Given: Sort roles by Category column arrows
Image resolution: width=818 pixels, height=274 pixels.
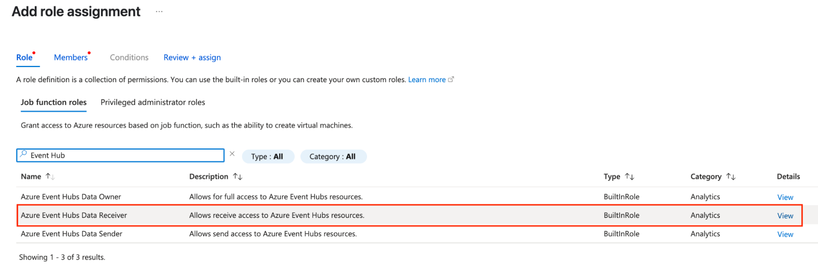Looking at the screenshot, I should tap(731, 177).
